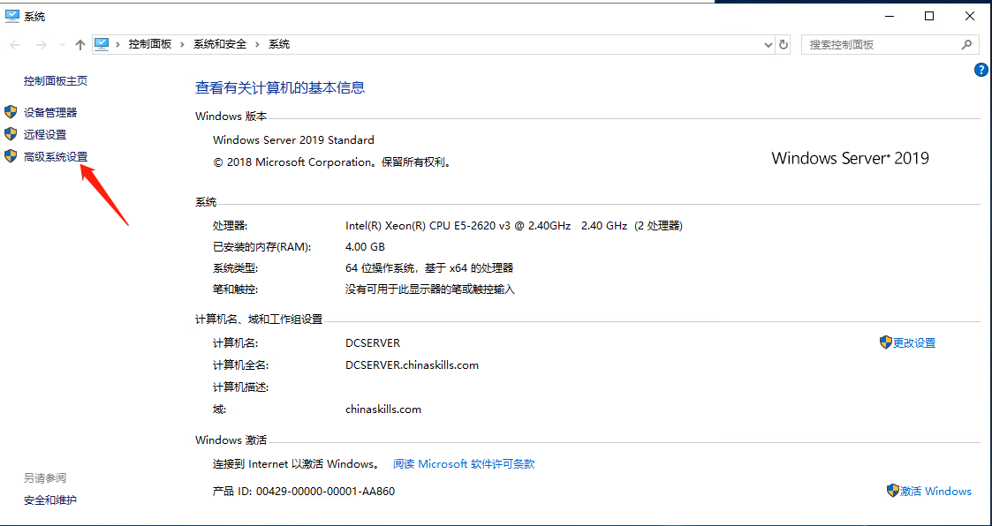Click the system window title bar icon
The height and width of the screenshot is (526, 992).
tap(12, 17)
